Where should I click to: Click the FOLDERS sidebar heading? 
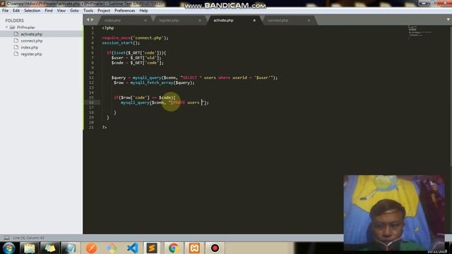[14, 20]
